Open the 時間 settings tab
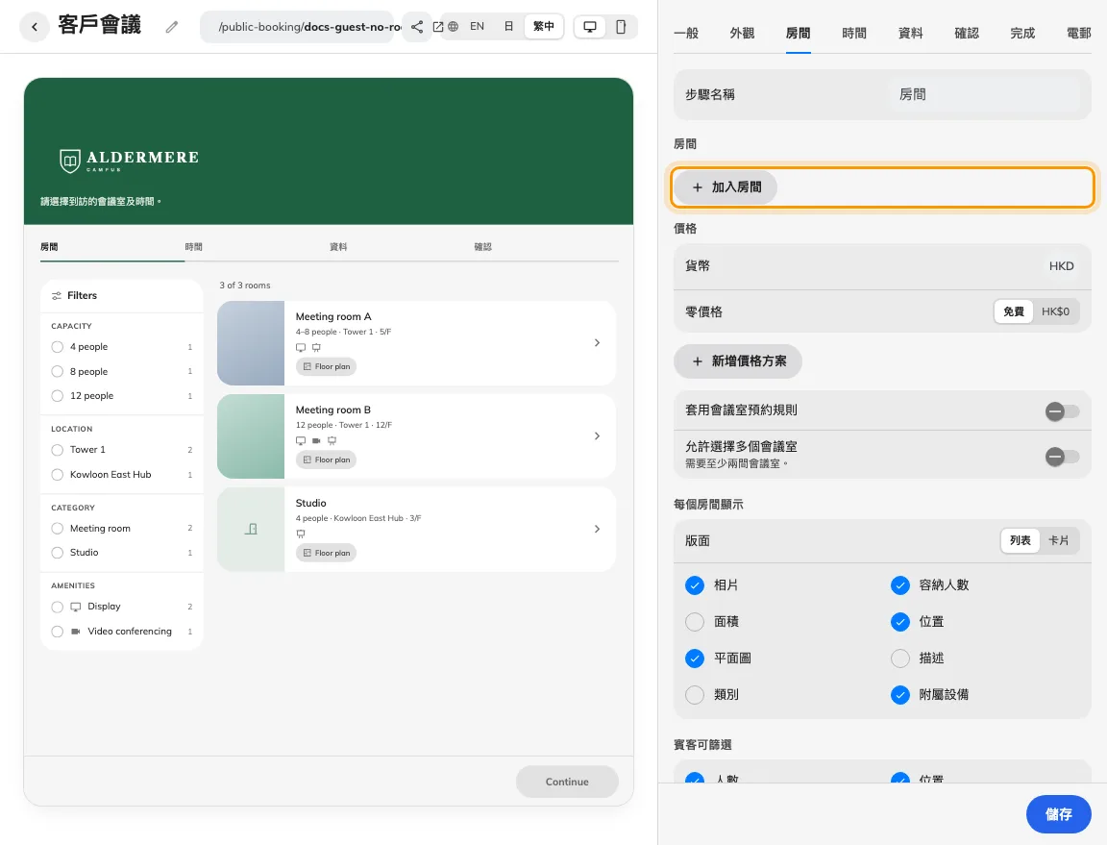Viewport: 1107px width, 845px height. click(854, 34)
